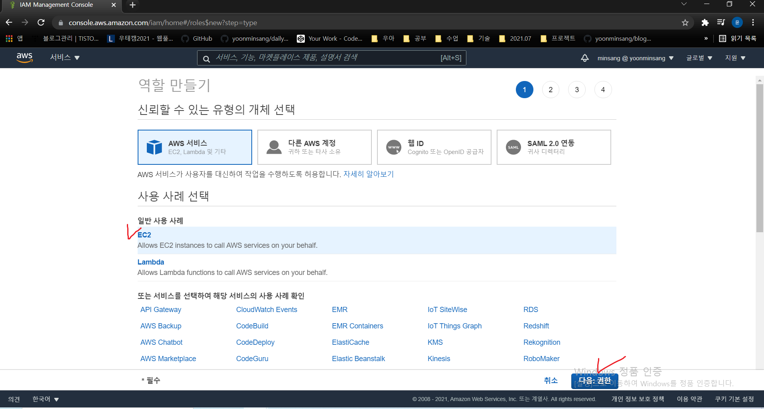The image size is (764, 409).
Task: Select the AWS 서비스 trusted entity card
Action: coord(195,147)
